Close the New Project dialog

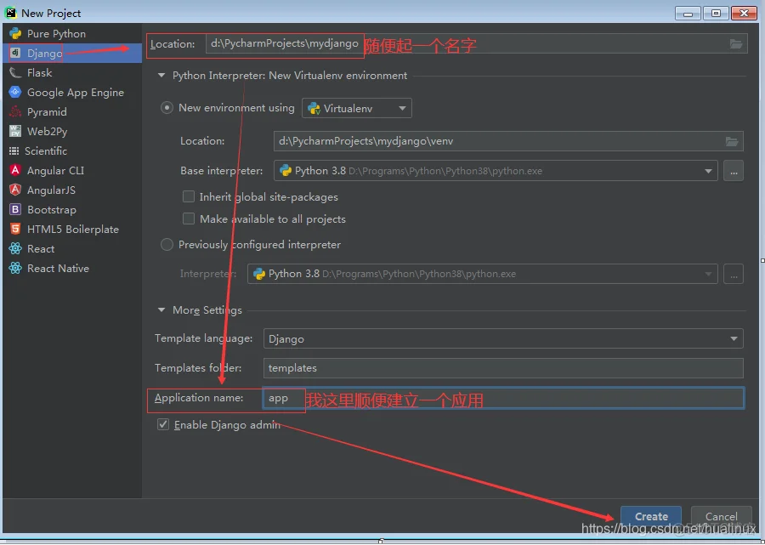coord(744,13)
